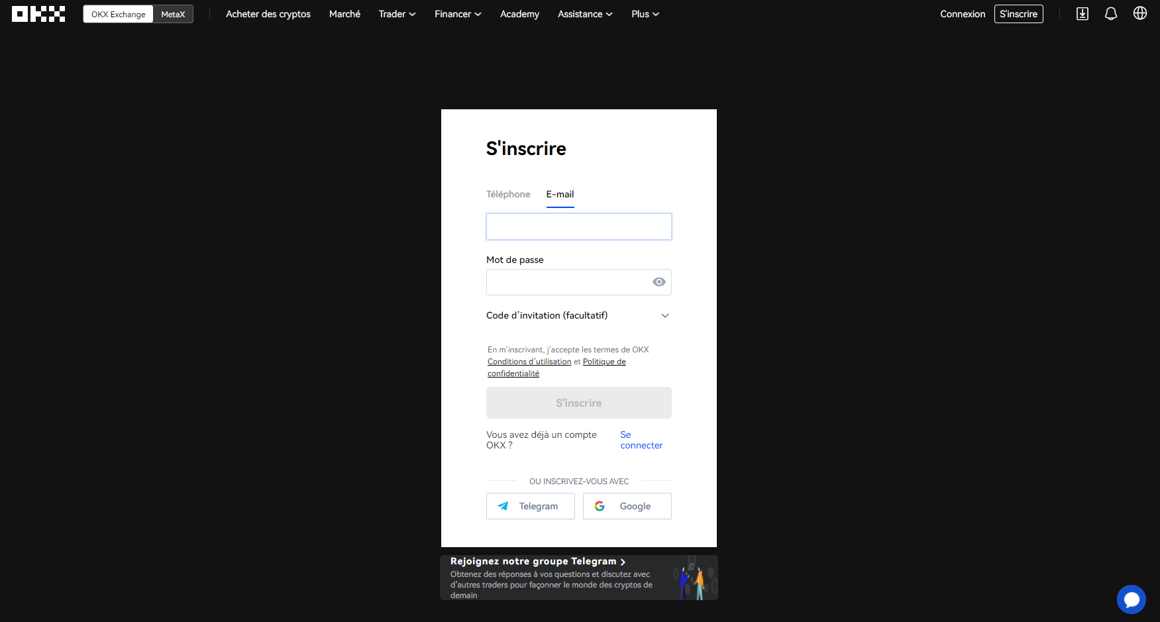1160x622 pixels.
Task: Open Acheter des cryptos menu item
Action: pos(268,14)
